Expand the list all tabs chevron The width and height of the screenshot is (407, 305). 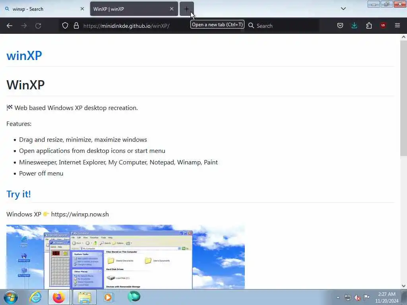click(x=343, y=9)
